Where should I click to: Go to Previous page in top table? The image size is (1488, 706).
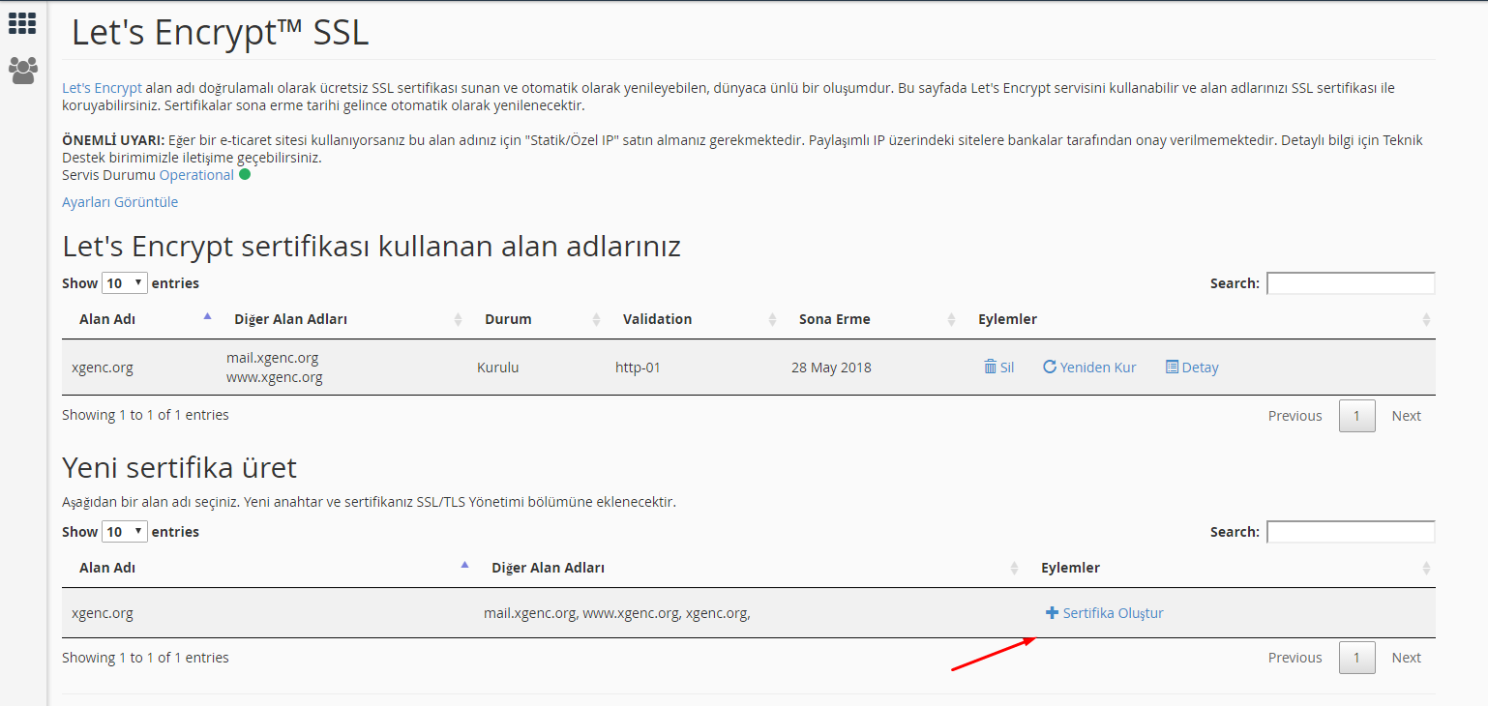pyautogui.click(x=1295, y=416)
